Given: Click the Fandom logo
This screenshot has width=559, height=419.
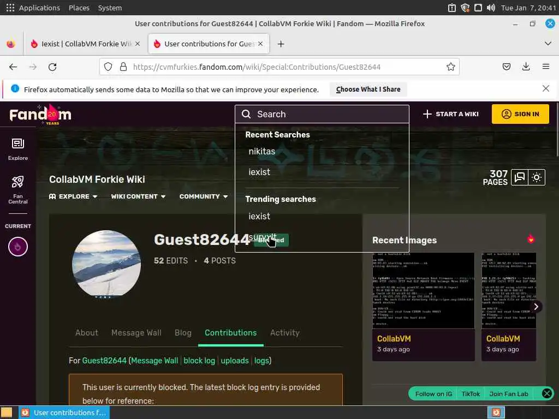Looking at the screenshot, I should [40, 114].
